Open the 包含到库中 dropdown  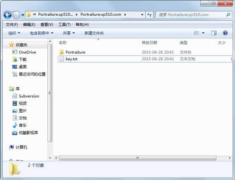coord(42,33)
